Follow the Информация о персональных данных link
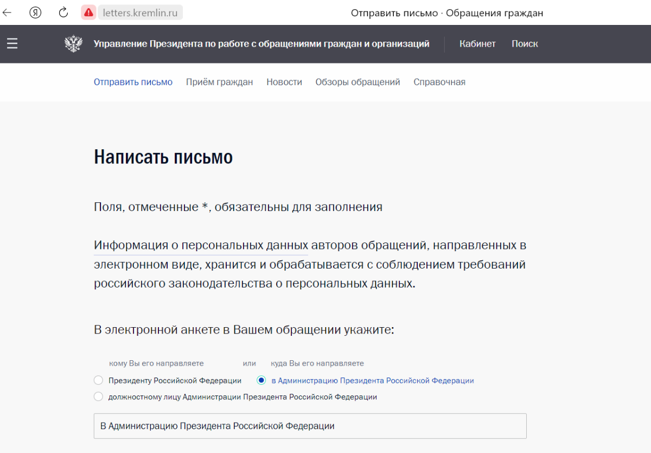The image size is (651, 453). (201, 246)
